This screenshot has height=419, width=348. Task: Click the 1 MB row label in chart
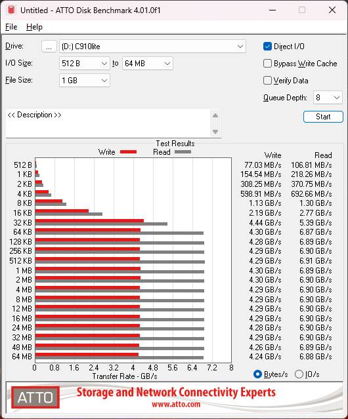(x=24, y=270)
